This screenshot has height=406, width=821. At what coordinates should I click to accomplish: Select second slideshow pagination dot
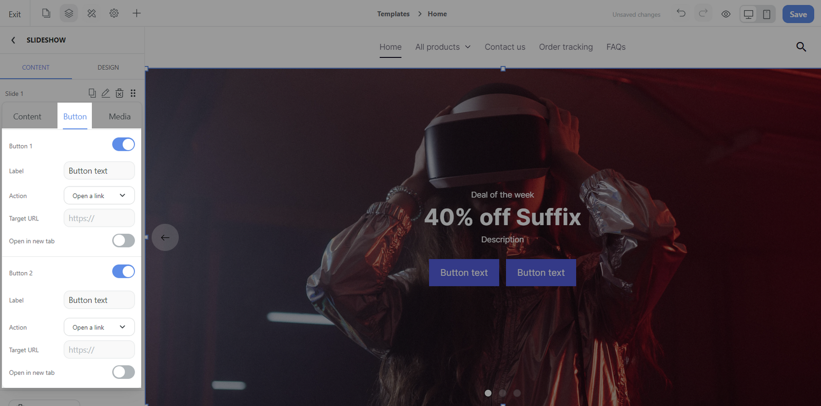tap(502, 393)
